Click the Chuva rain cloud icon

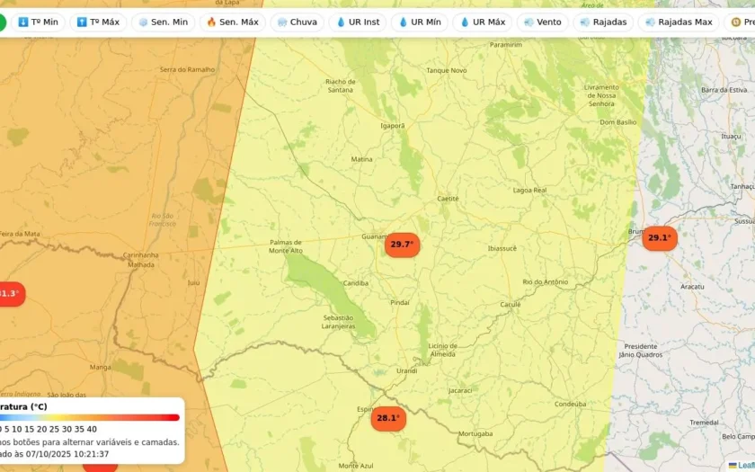point(282,22)
